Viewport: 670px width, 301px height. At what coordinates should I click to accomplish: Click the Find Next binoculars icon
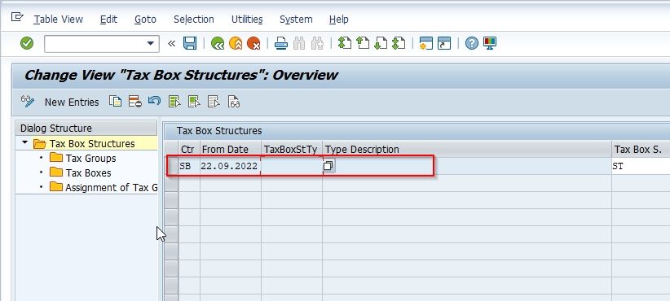click(318, 43)
